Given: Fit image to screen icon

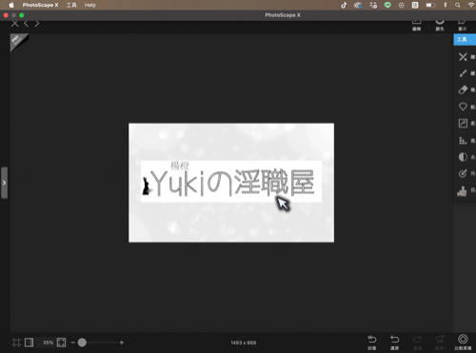Looking at the screenshot, I should [61, 343].
